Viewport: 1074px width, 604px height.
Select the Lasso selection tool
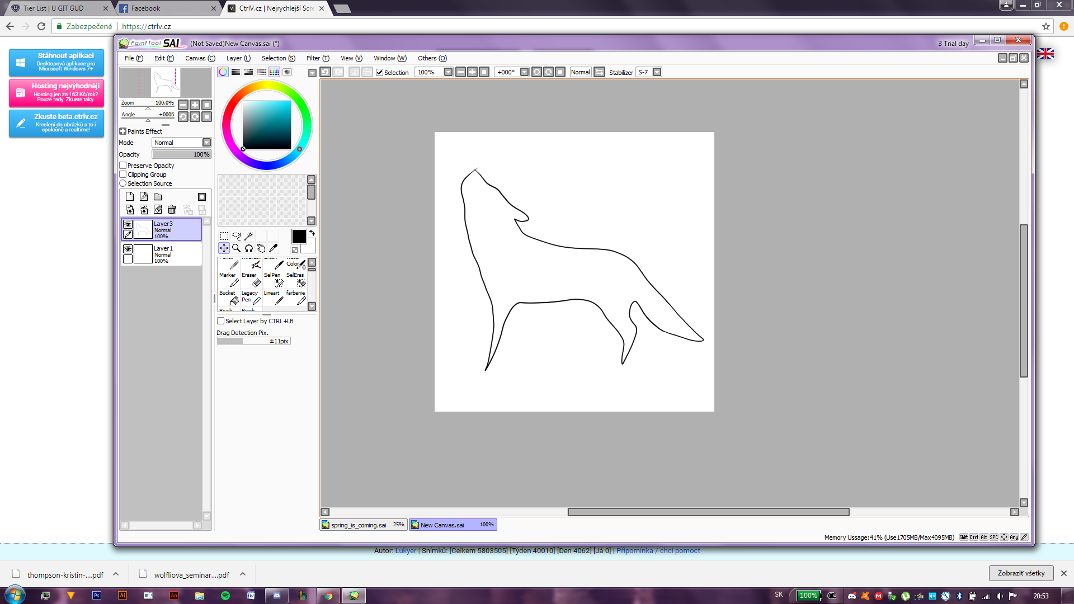pos(236,236)
